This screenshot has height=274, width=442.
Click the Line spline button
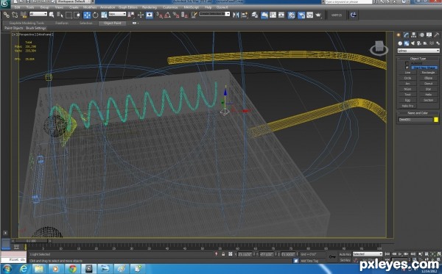pos(407,73)
